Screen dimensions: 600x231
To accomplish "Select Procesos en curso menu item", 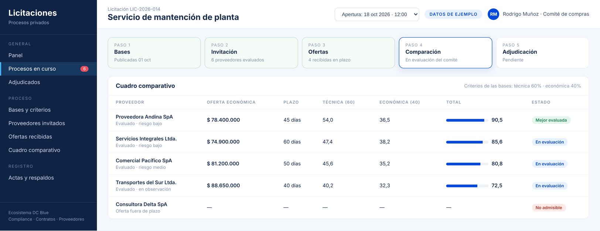I will click(48, 69).
